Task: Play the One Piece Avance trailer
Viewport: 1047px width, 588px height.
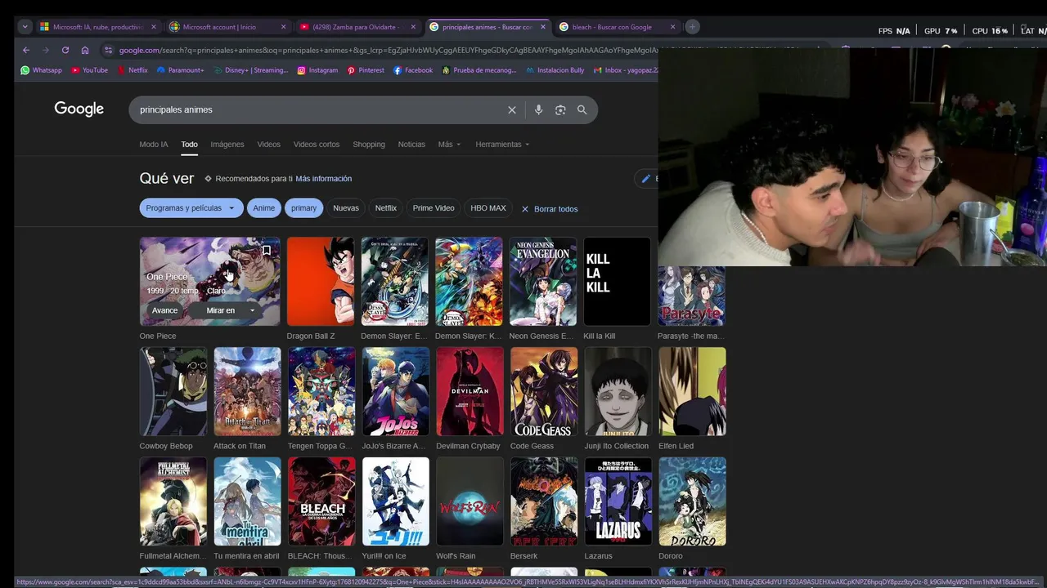Action: tap(164, 310)
